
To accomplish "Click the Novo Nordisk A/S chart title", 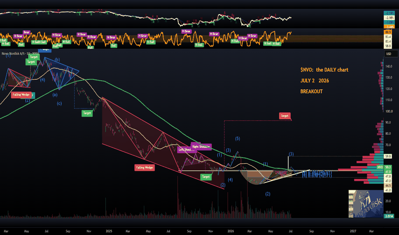I will [x=20, y=53].
